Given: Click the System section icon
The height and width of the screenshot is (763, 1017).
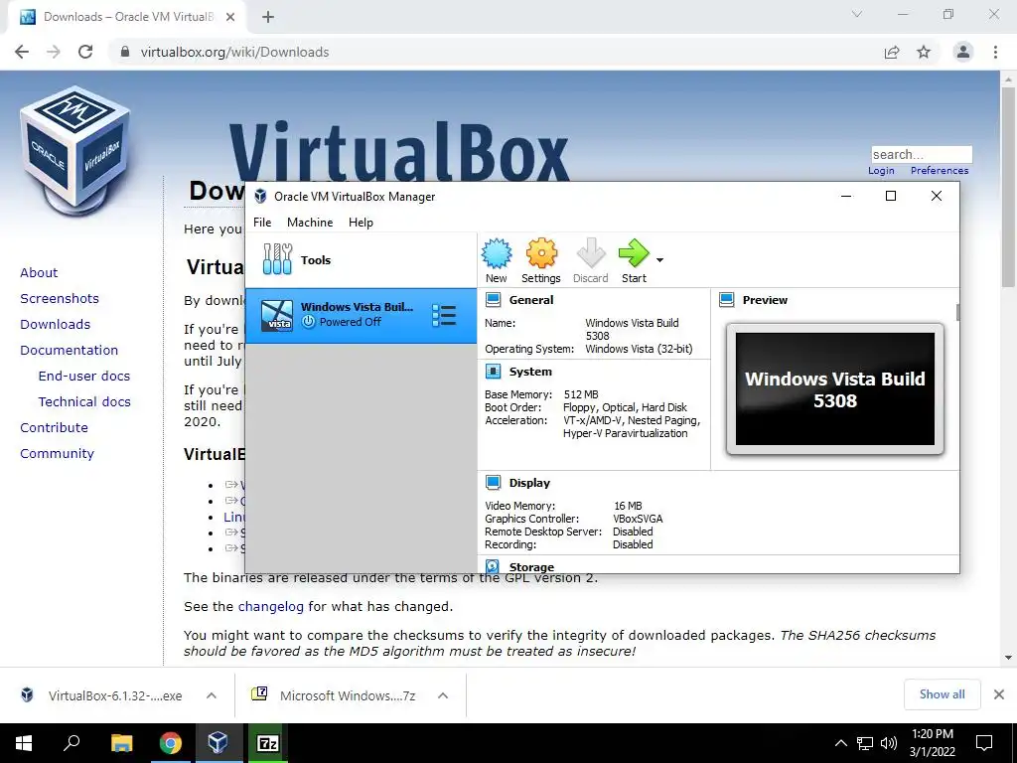Looking at the screenshot, I should 493,372.
